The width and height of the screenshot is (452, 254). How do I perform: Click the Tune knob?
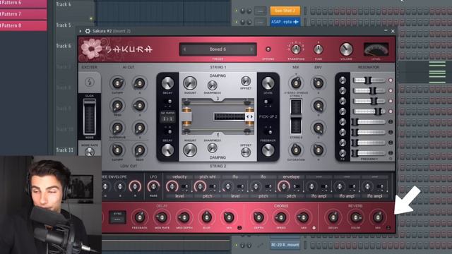point(318,49)
